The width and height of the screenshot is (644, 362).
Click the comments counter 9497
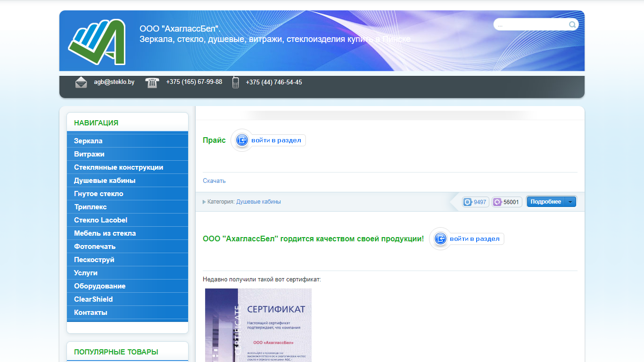(476, 202)
